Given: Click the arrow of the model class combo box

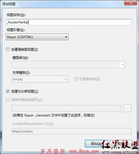Looking at the screenshot, I should pyautogui.click(x=123, y=65).
